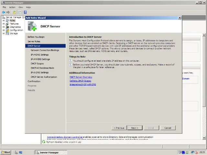Click info icon beside plan your subnets note

pos(71,65)
